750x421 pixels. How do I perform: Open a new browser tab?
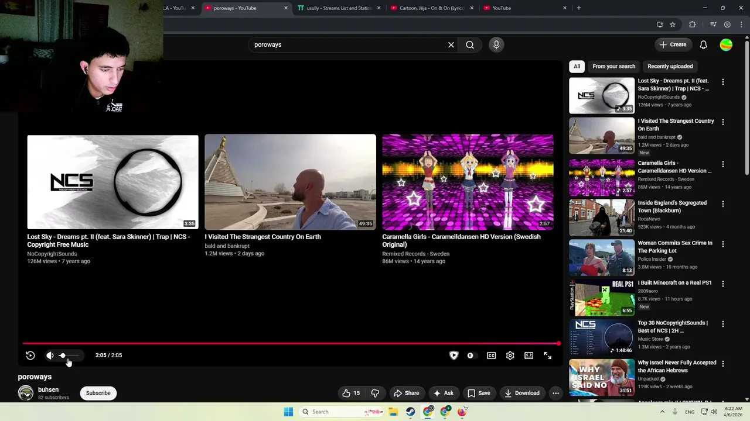pos(578,8)
